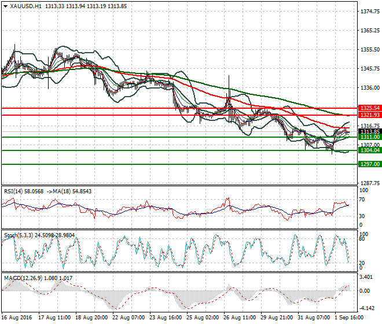Click the 31 Aug 07:00 time label
Screen dimensions: 382x324
pos(314,318)
